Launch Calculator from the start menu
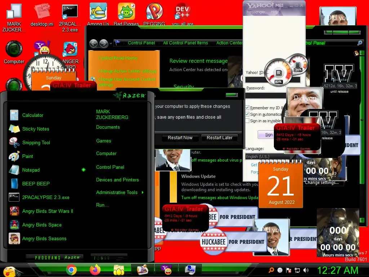 tap(33, 115)
